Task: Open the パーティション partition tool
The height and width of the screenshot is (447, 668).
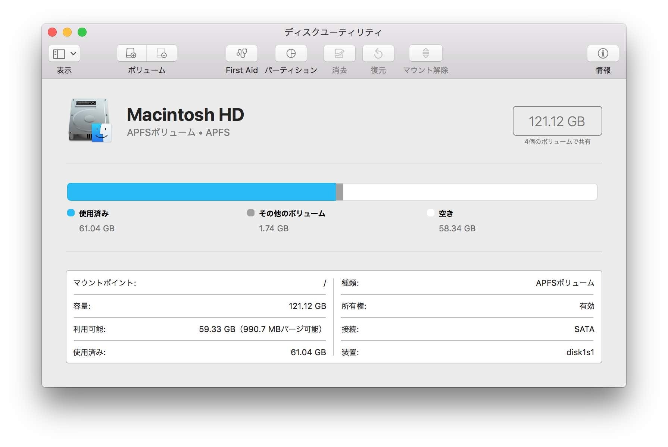Action: [x=291, y=53]
